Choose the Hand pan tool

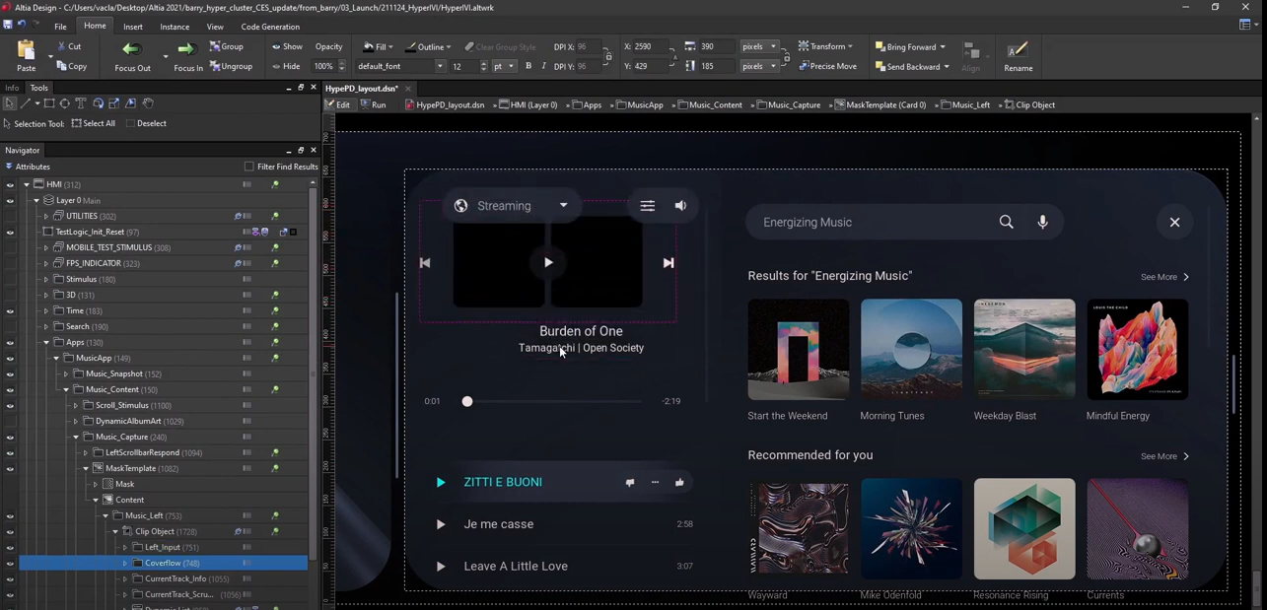(x=148, y=102)
